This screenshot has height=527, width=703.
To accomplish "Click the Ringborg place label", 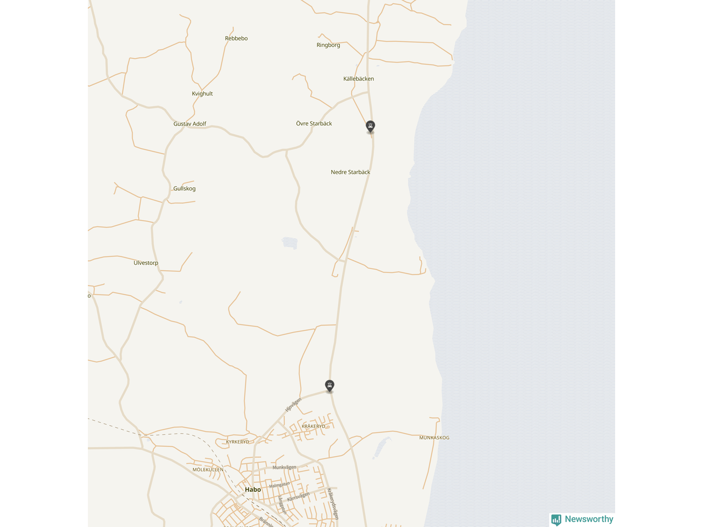I will tap(328, 45).
